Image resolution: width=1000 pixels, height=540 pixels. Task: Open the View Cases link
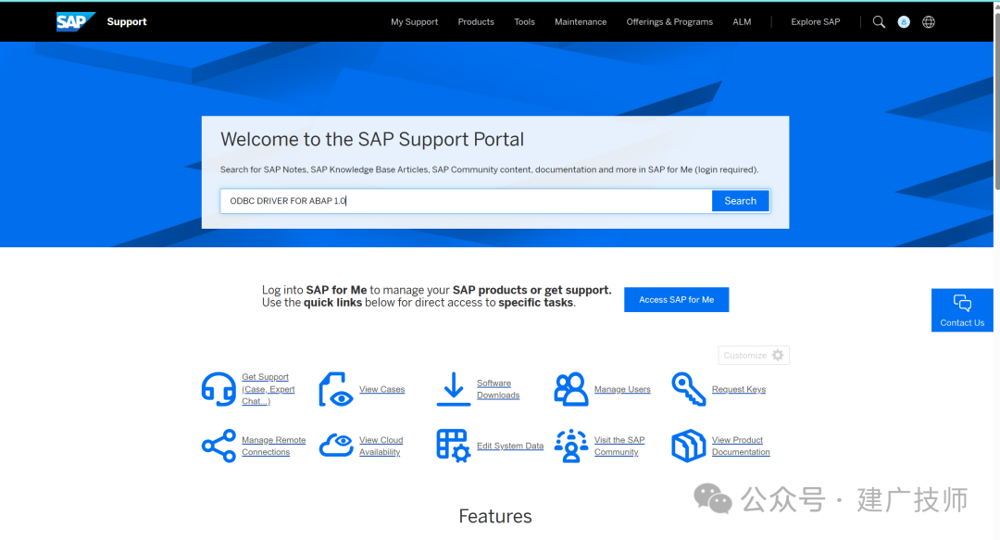[x=382, y=389]
